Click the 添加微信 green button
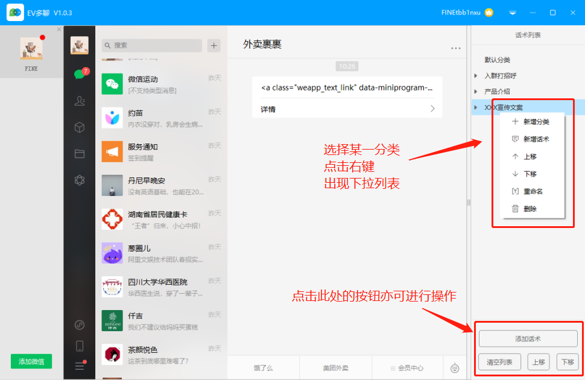The width and height of the screenshot is (585, 380). (x=32, y=361)
